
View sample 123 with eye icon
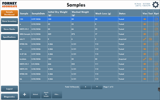pyautogui.click(x=145, y=19)
